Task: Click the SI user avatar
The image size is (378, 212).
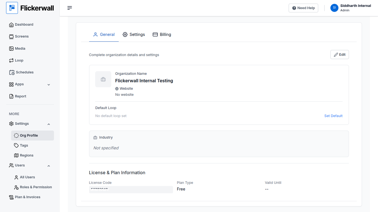Action: coord(334,8)
